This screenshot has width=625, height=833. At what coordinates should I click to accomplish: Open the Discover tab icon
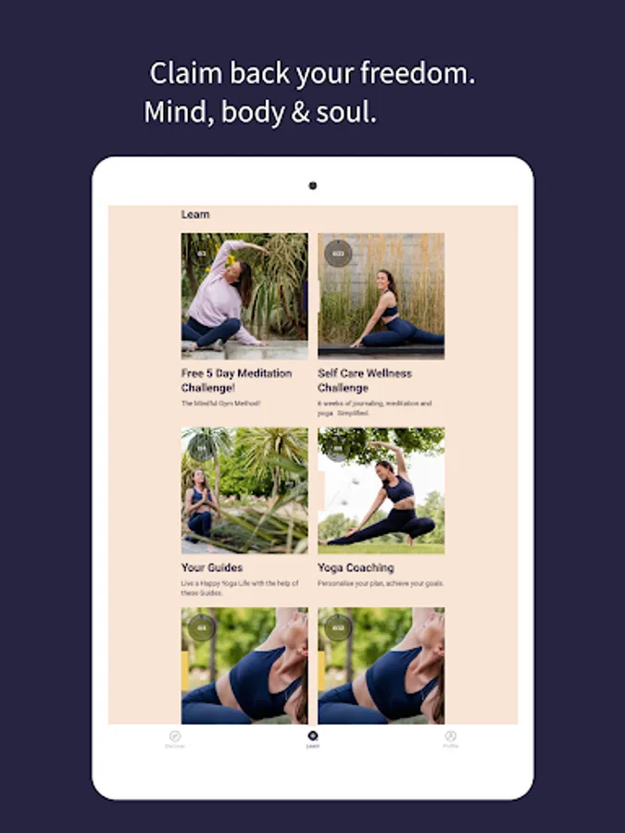click(x=175, y=737)
